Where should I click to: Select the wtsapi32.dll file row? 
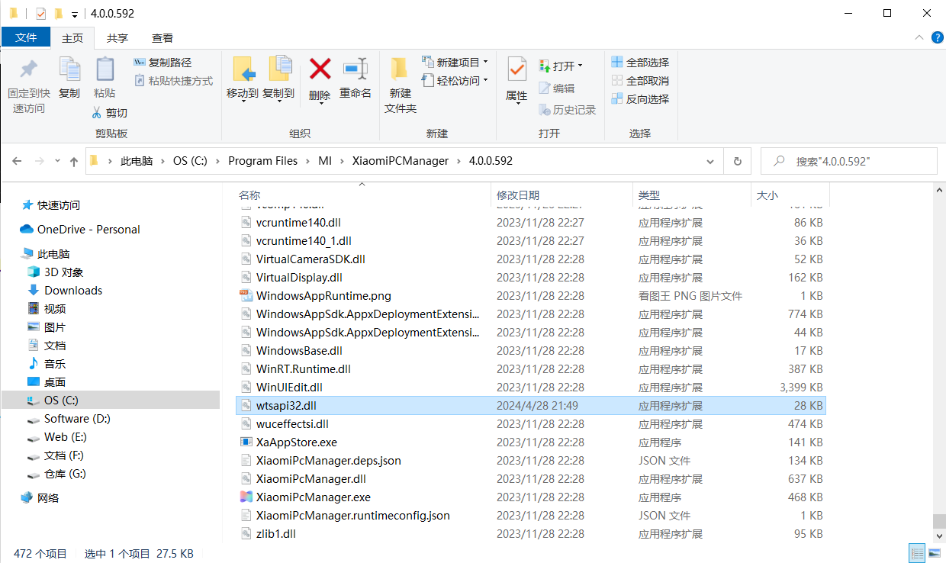(531, 406)
